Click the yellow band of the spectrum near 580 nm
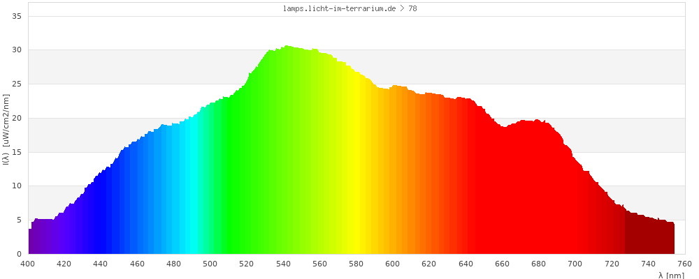 point(356,174)
